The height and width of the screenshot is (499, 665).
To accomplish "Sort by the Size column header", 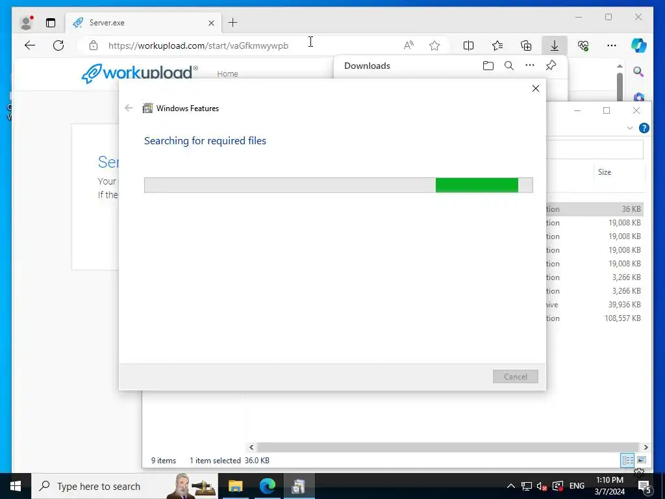I will pyautogui.click(x=605, y=172).
